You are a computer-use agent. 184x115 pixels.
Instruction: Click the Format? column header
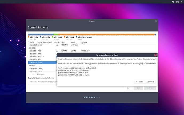pos(57,42)
